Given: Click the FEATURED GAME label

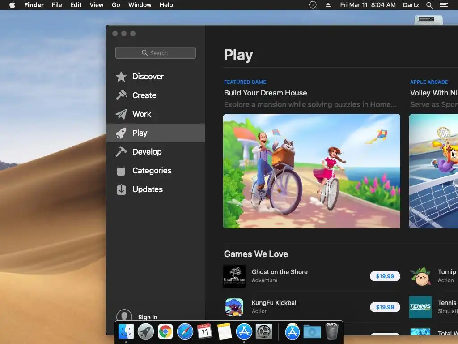Looking at the screenshot, I should coord(245,82).
